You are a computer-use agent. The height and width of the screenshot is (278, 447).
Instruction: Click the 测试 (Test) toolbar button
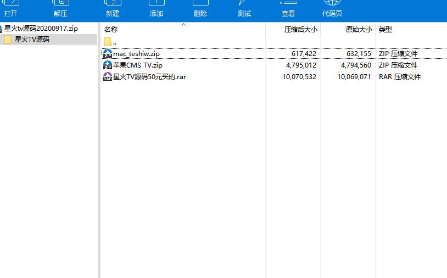tap(244, 9)
